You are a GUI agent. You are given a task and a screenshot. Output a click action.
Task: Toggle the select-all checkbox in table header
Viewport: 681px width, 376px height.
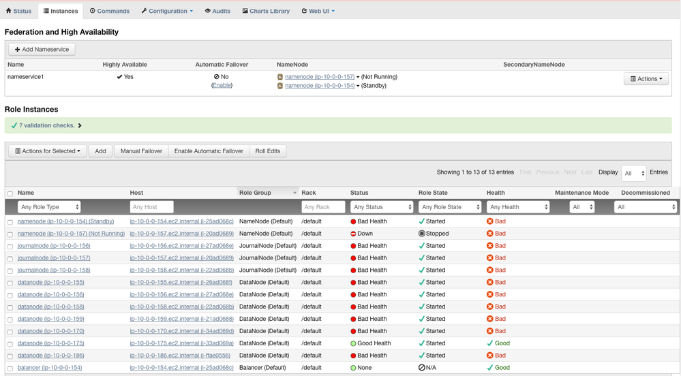coord(10,193)
